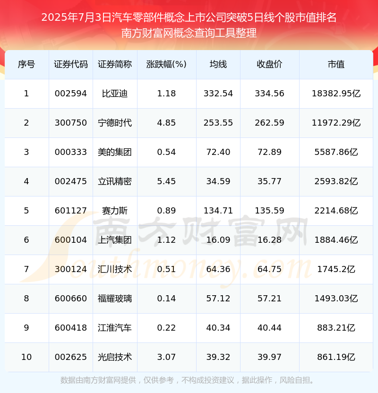Click change value 5.45

click(166, 181)
